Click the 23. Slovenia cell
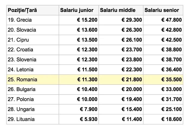The width and height of the screenshot is (190, 134). [x=22, y=60]
